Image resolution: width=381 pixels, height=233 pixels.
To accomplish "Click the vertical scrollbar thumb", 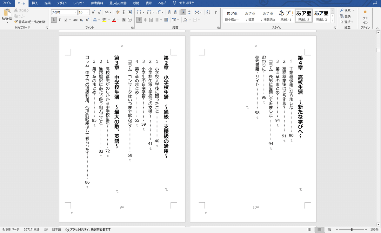I will pos(378,50).
